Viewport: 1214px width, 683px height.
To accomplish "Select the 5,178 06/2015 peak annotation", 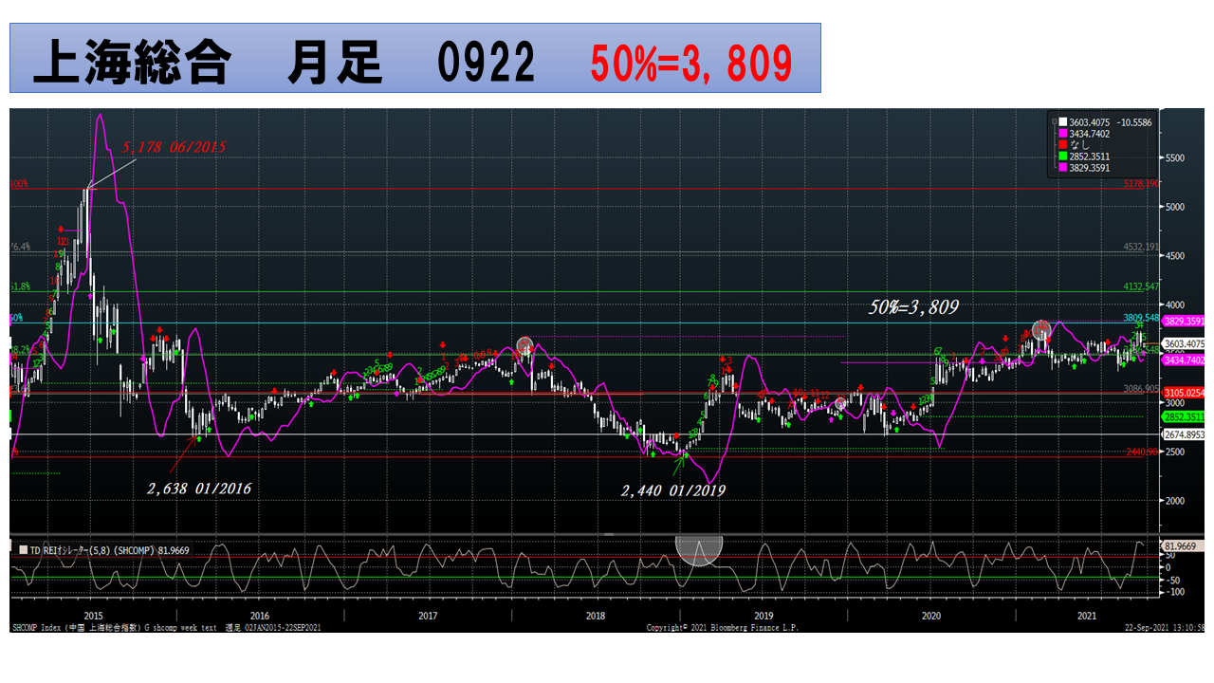I will click(173, 148).
